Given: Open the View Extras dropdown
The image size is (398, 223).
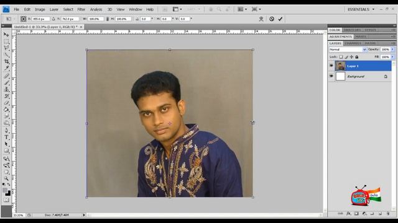Looking at the screenshot, I should click(x=177, y=9).
